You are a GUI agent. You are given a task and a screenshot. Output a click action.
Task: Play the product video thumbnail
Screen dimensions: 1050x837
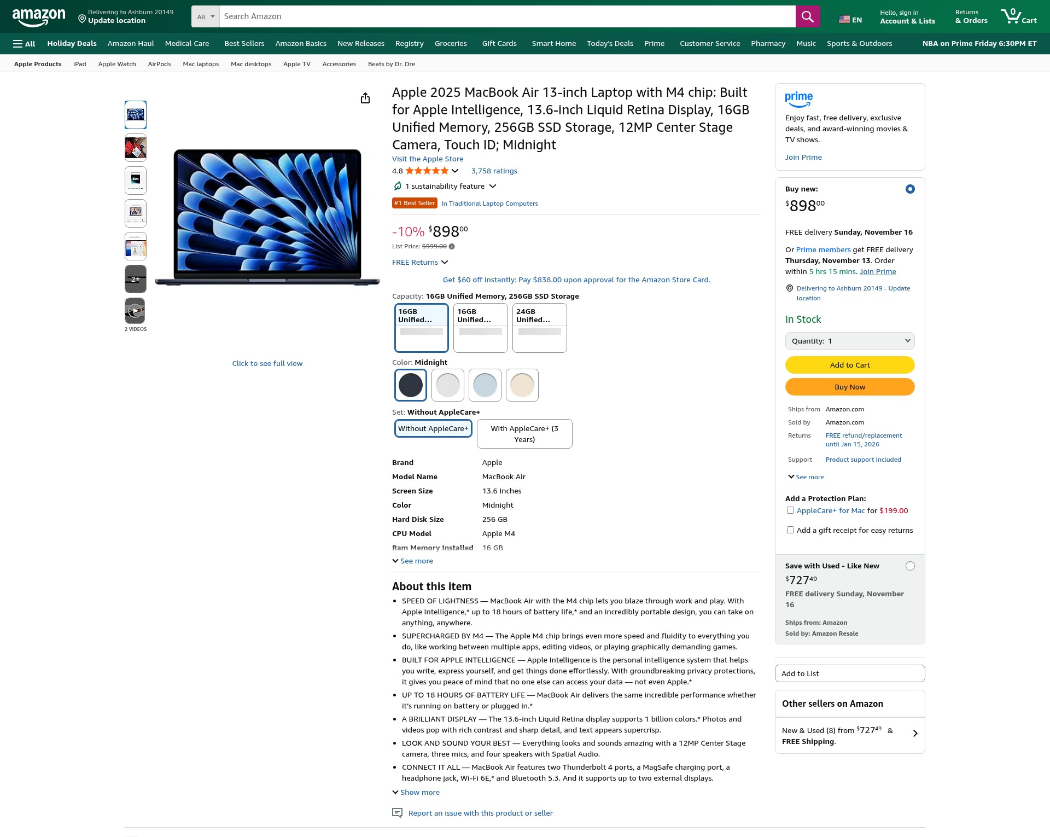tap(136, 311)
